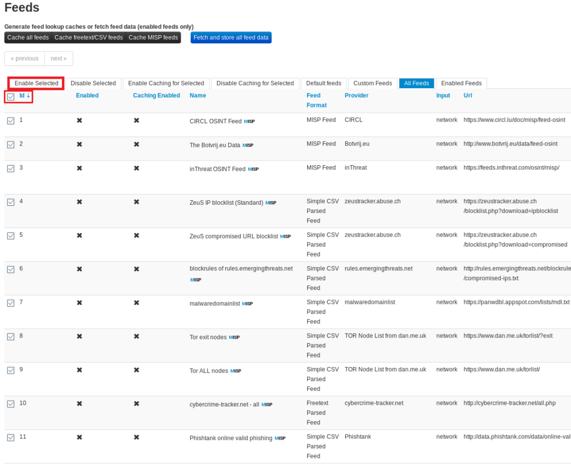Click MISP badge beside Tor exit nodes
This screenshot has width=571, height=464.
[x=234, y=337]
